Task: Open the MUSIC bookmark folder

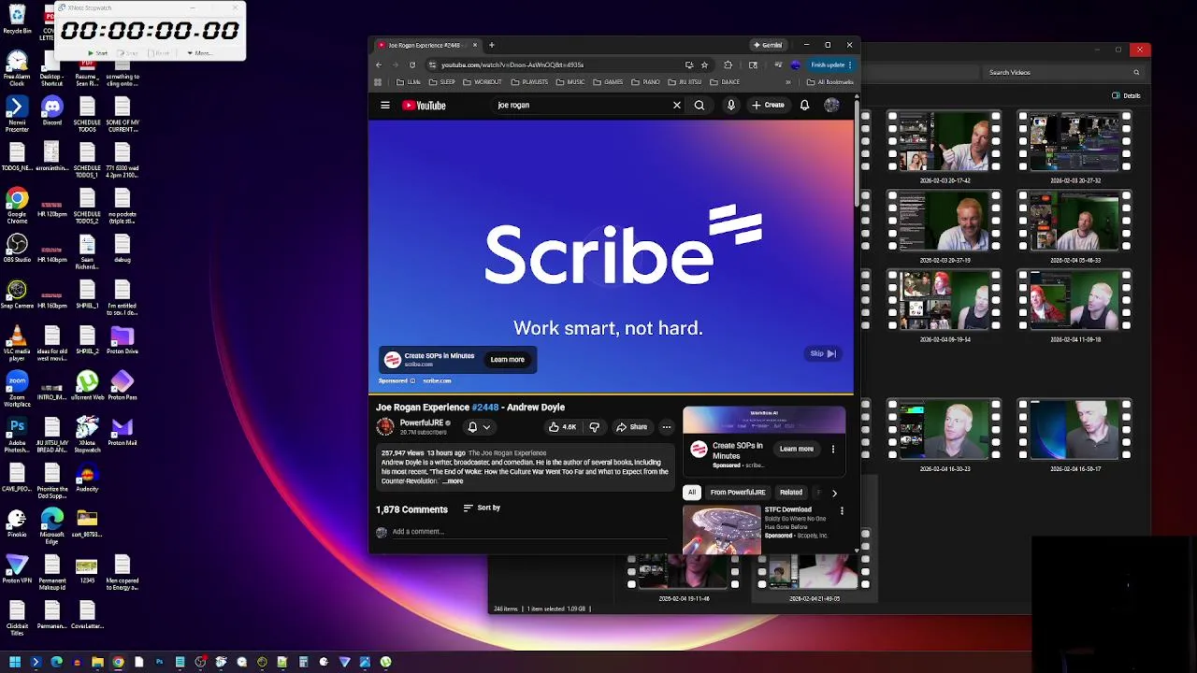Action: pyautogui.click(x=570, y=82)
